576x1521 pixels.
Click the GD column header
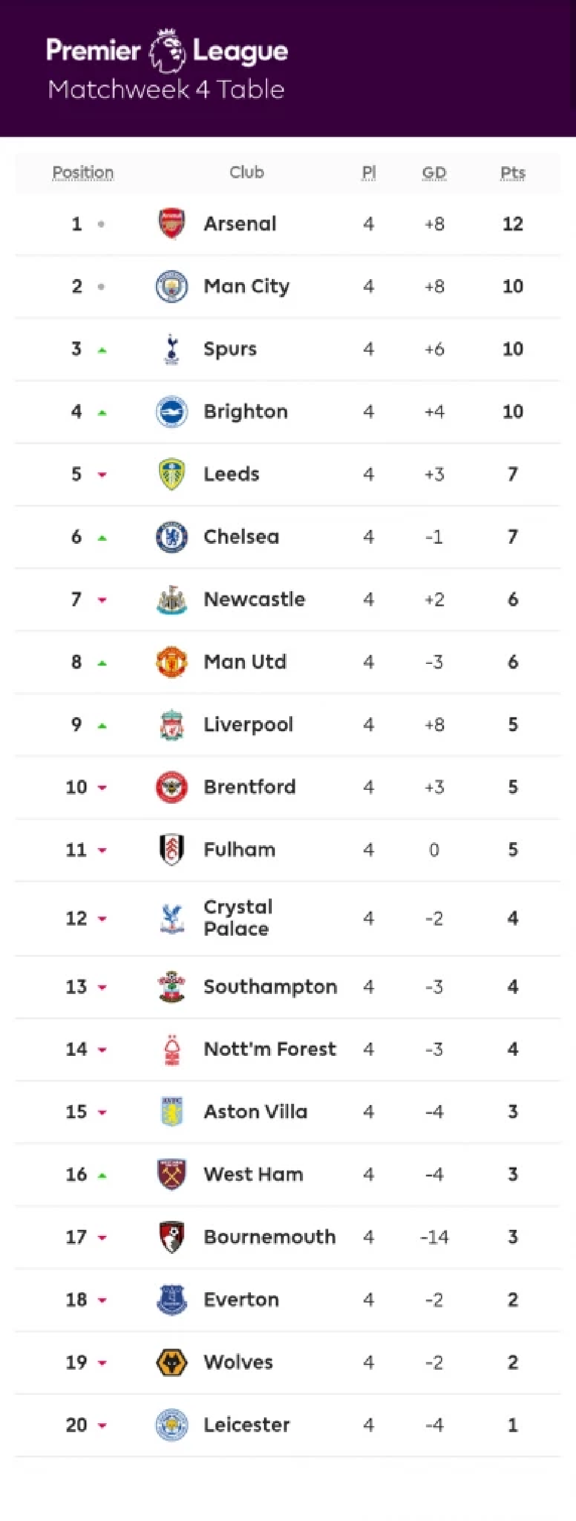pos(434,173)
